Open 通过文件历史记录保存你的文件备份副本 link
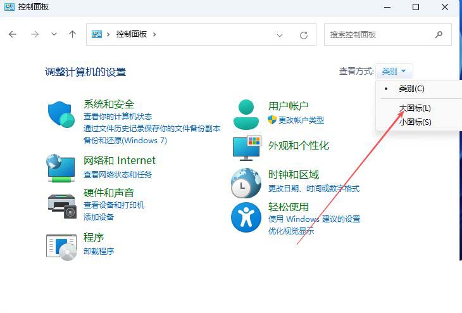 click(152, 129)
